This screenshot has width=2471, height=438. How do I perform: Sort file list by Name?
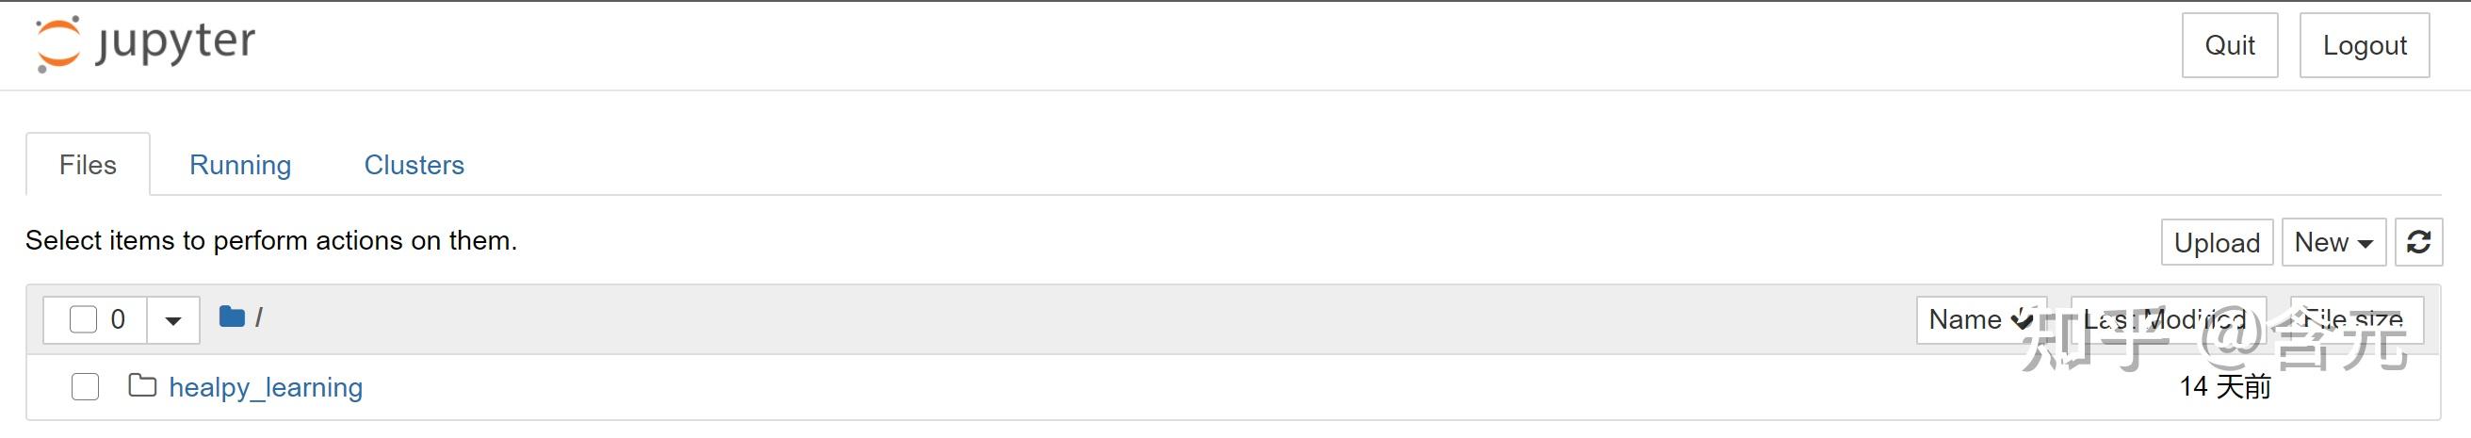(x=1964, y=319)
